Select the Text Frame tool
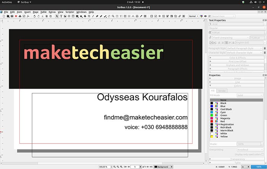This screenshot has width=267, height=169. click(x=61, y=16)
